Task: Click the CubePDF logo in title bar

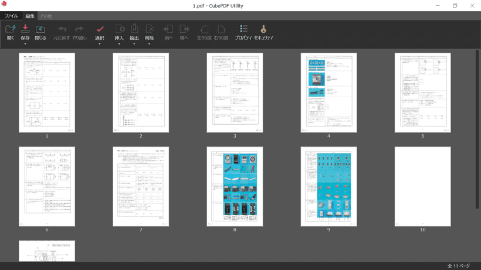Action: 4,4
